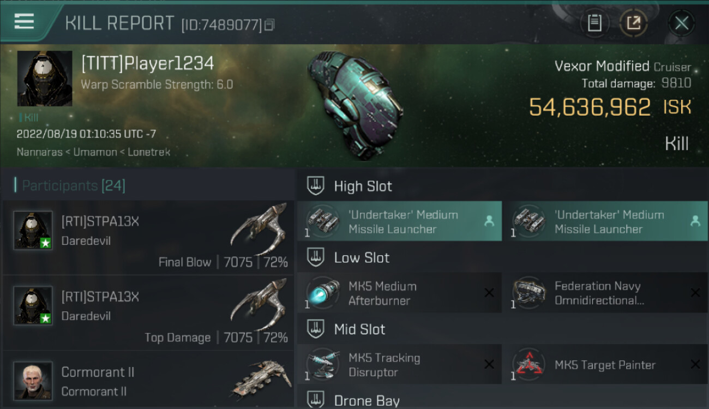Toggle person marker on second Undertaker launcher
Image resolution: width=709 pixels, height=409 pixels.
coord(695,221)
